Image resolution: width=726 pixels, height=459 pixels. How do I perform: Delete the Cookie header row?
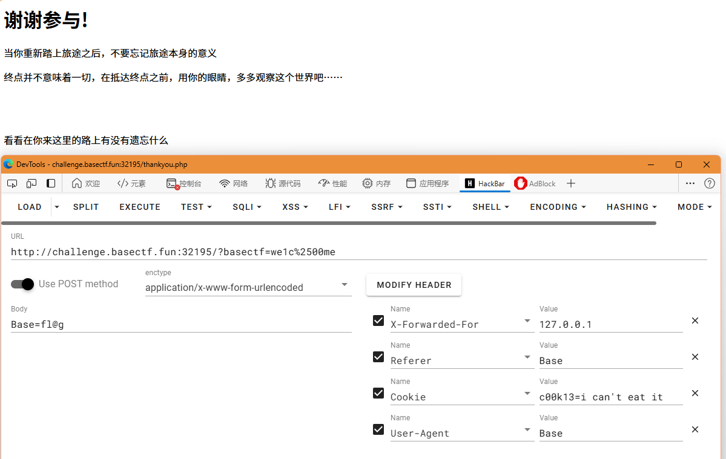click(x=695, y=393)
